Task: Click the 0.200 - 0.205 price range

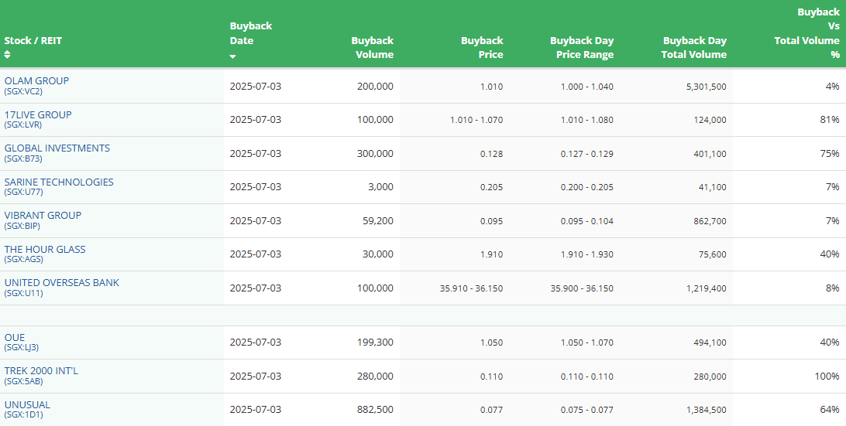Action: (587, 187)
